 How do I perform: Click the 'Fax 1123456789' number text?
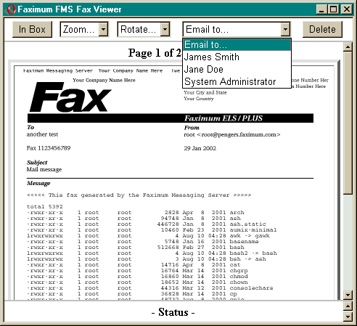(x=49, y=148)
